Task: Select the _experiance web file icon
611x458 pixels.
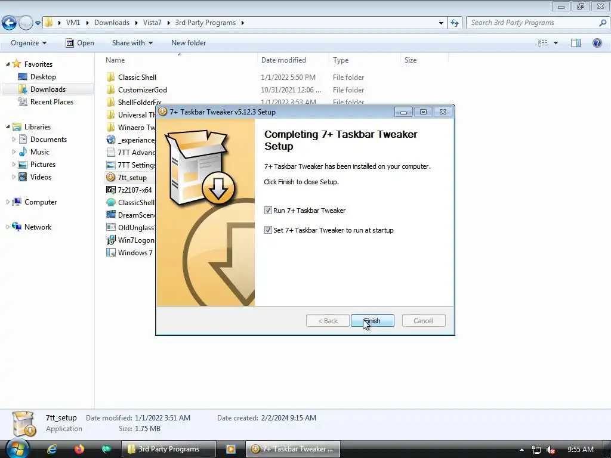Action: (111, 140)
